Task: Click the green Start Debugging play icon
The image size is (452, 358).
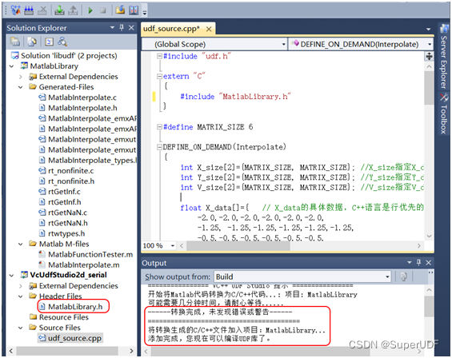Action: pyautogui.click(x=90, y=10)
